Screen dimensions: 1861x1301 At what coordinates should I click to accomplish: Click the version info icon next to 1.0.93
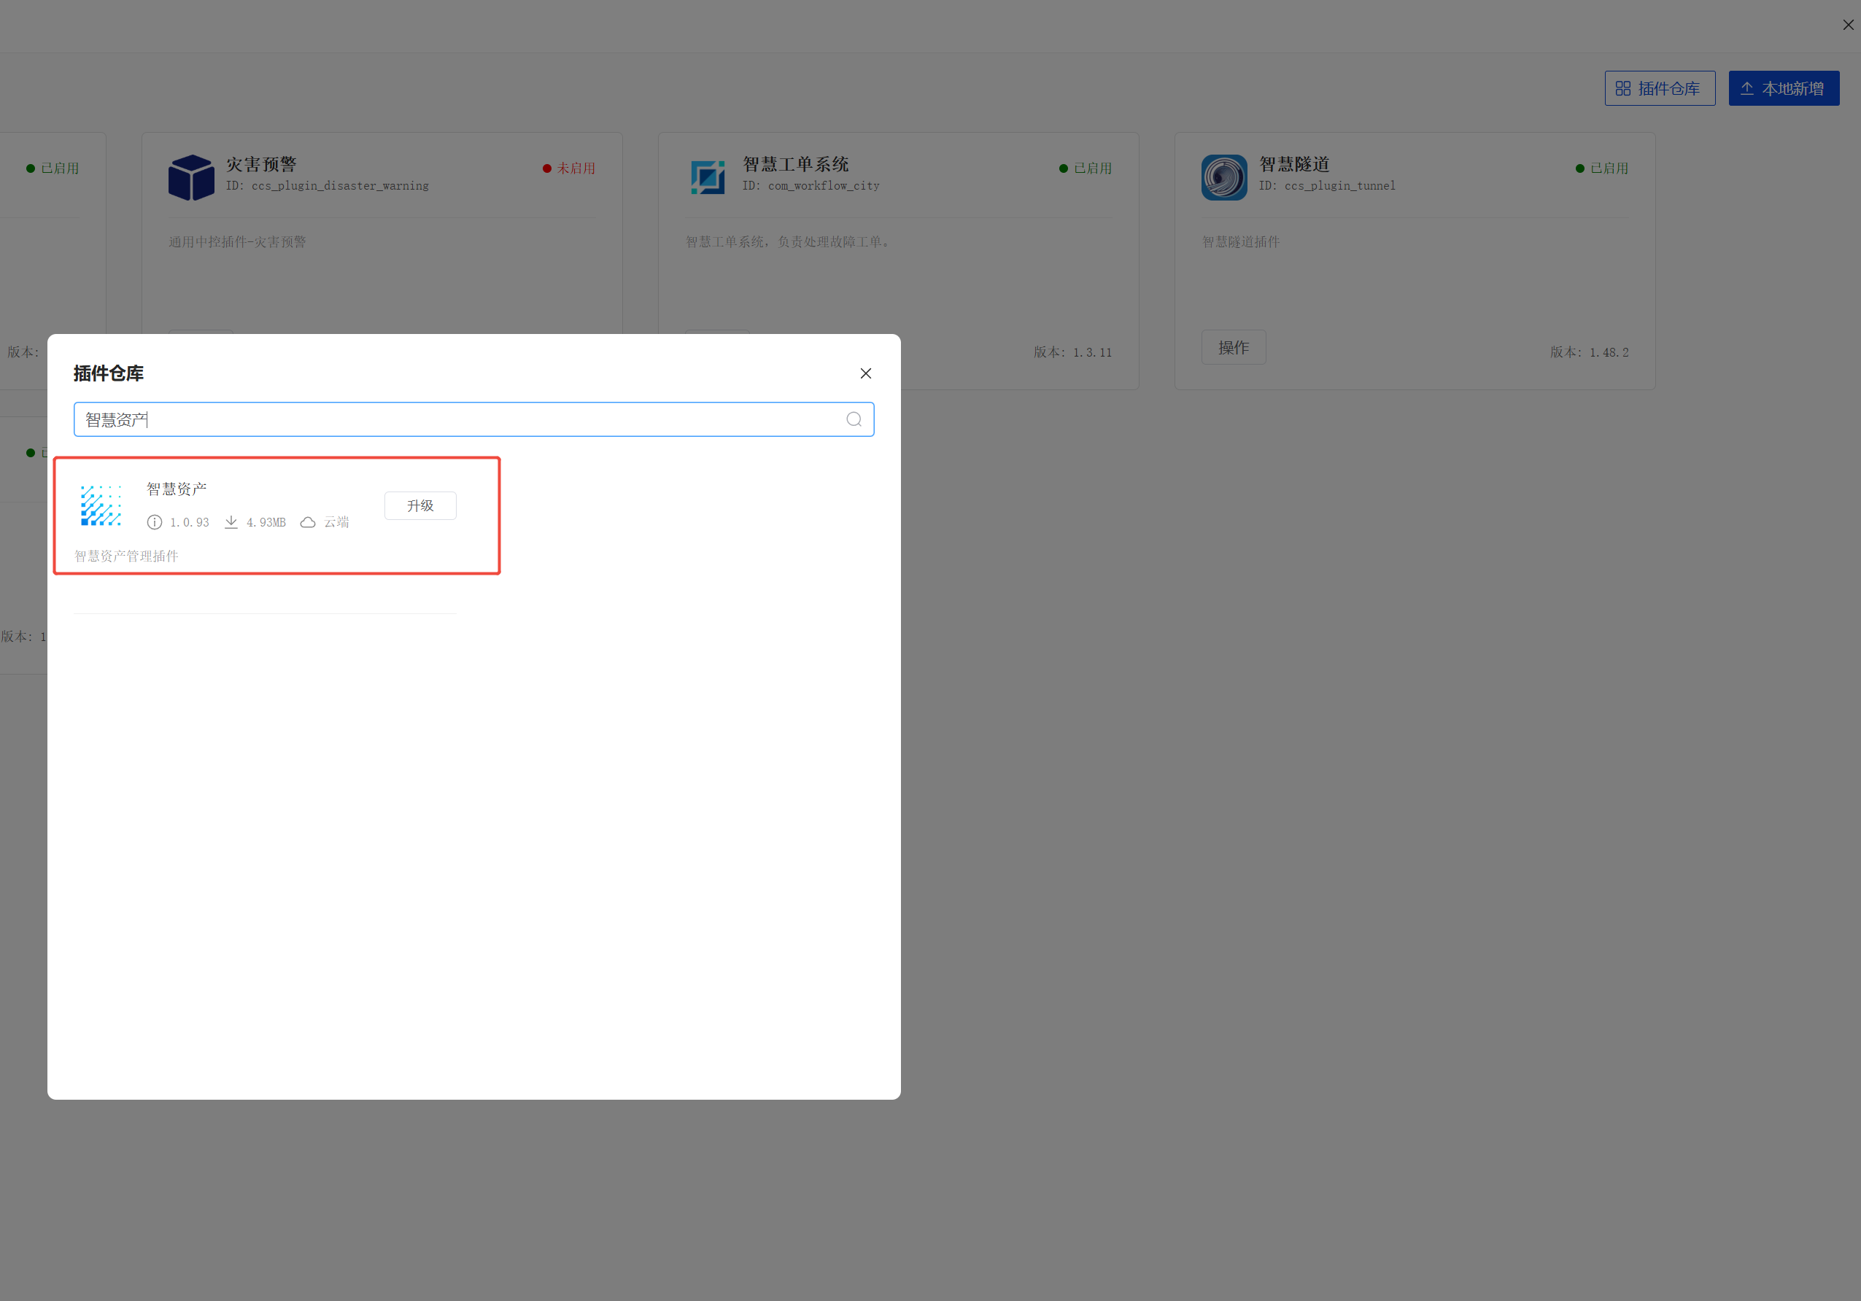coord(154,522)
